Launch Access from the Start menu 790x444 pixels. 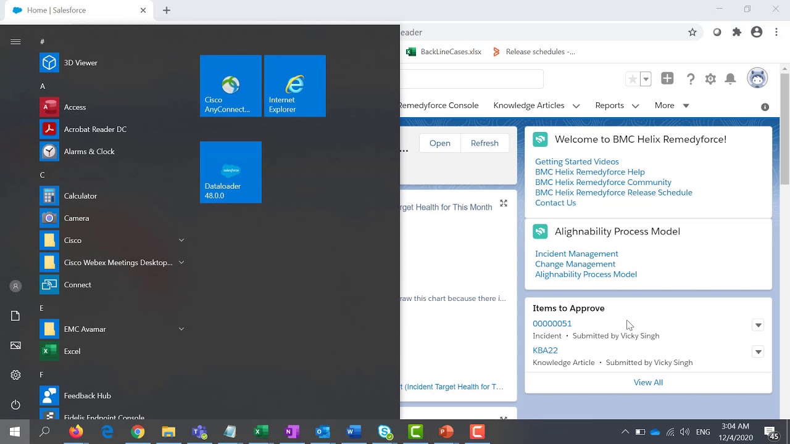pos(112,107)
